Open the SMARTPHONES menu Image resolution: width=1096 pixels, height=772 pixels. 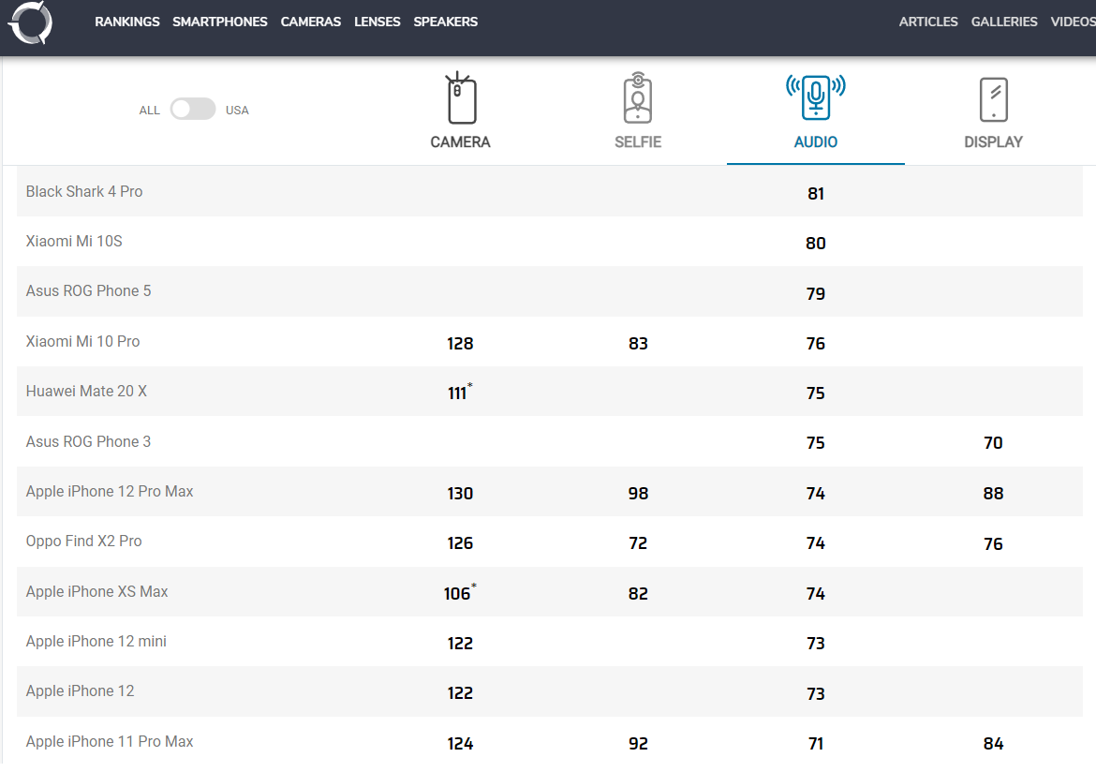pos(219,22)
